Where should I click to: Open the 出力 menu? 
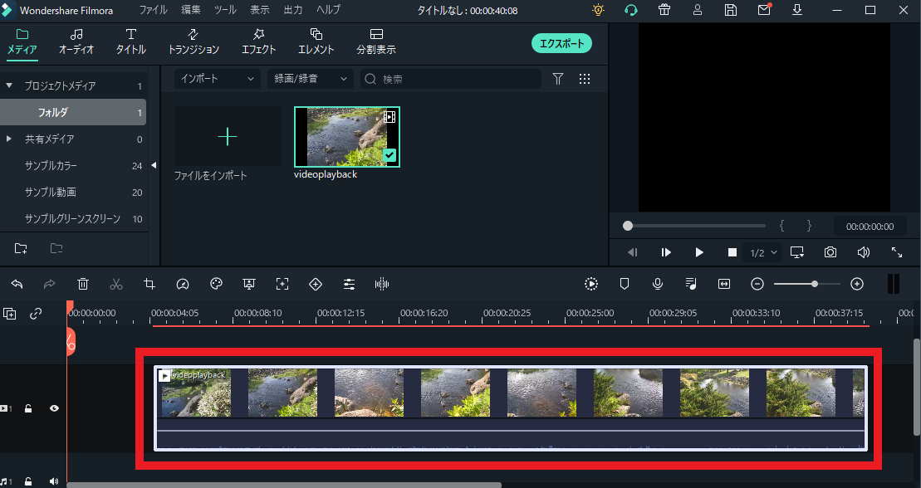[293, 10]
